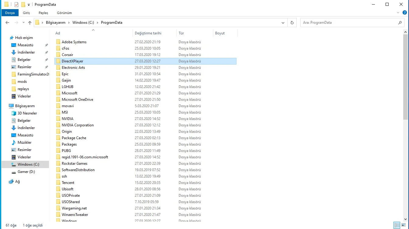Click the Ubisoft folder icon
This screenshot has width=409, height=229.
point(58,189)
